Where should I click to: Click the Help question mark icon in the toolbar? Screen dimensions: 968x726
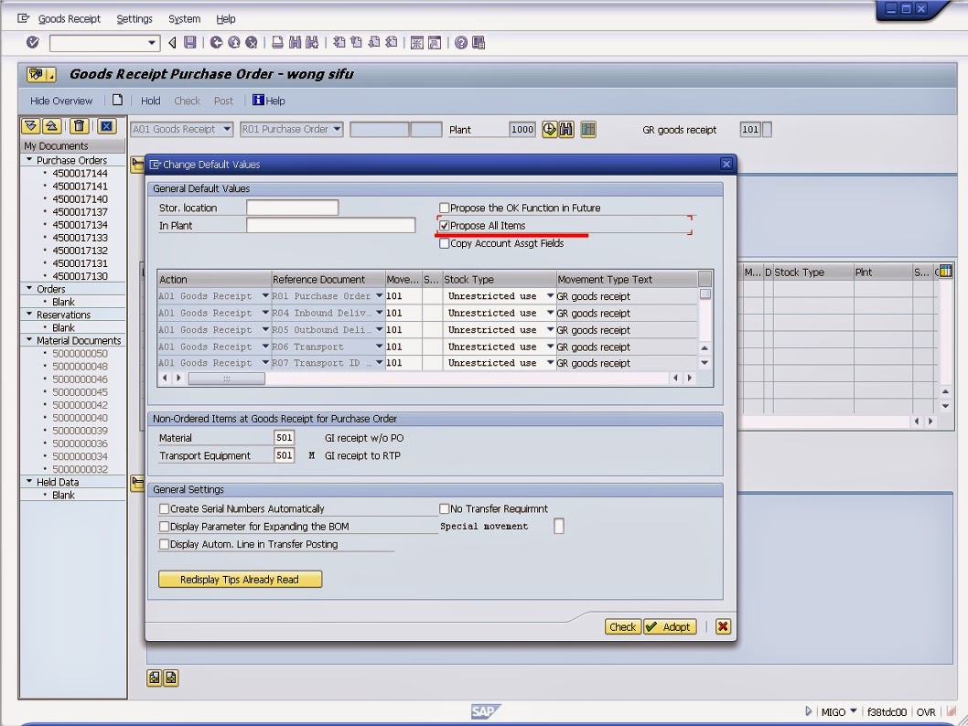point(462,40)
